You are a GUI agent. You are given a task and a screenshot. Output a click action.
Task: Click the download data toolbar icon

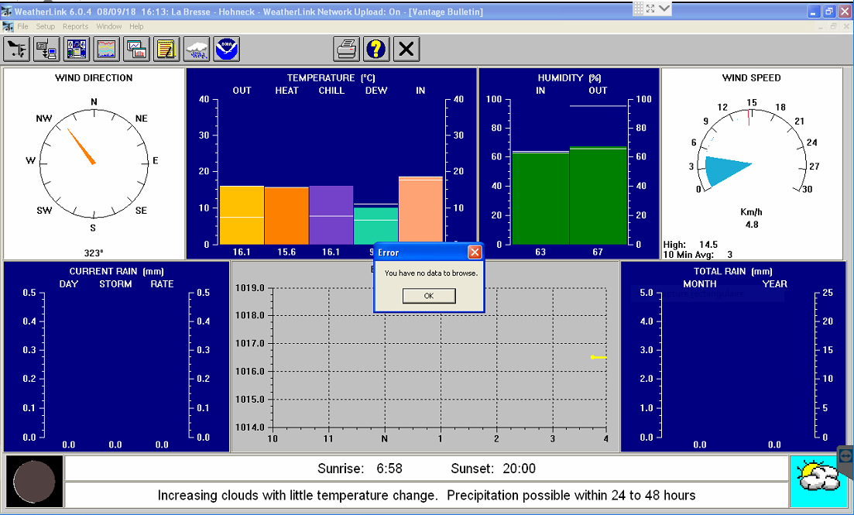(x=46, y=49)
